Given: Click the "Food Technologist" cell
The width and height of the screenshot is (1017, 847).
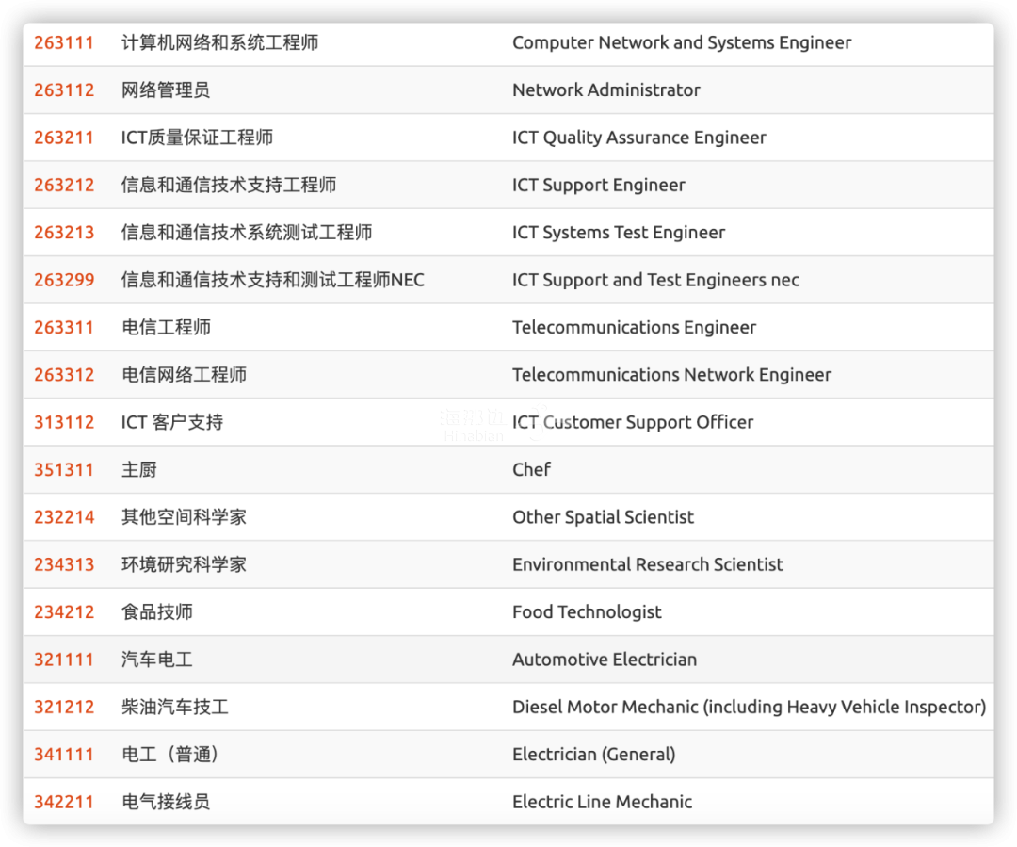Looking at the screenshot, I should coord(587,612).
